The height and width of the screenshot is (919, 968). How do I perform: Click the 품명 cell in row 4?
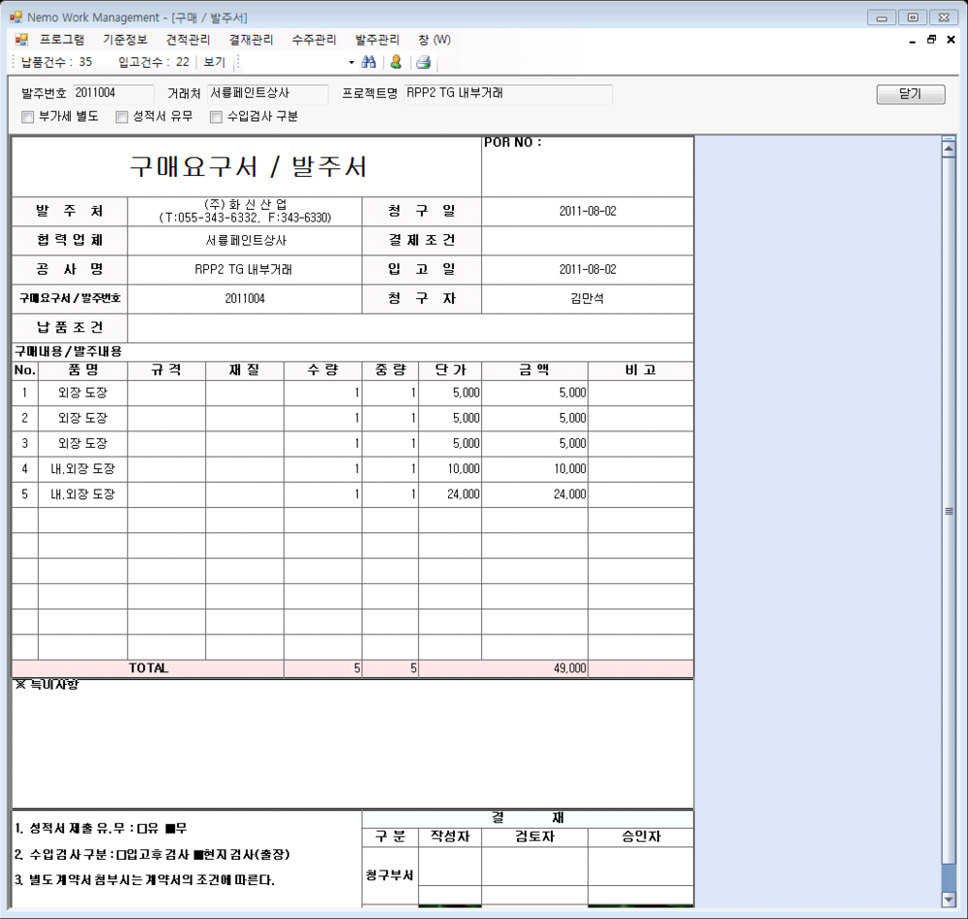pyautogui.click(x=82, y=468)
